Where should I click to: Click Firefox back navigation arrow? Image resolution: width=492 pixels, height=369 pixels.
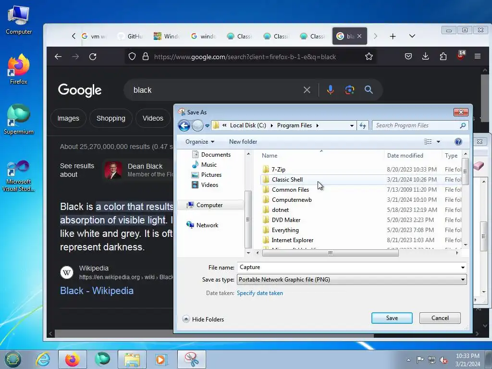(58, 57)
